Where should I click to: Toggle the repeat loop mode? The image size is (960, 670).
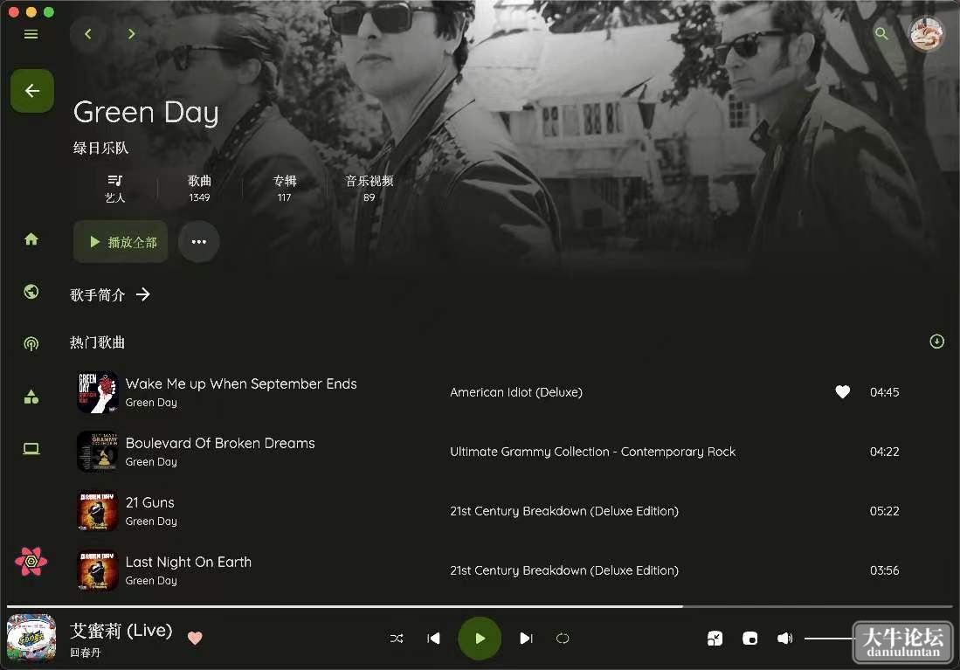point(563,639)
